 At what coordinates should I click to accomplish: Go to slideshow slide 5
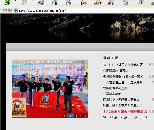click(85, 116)
